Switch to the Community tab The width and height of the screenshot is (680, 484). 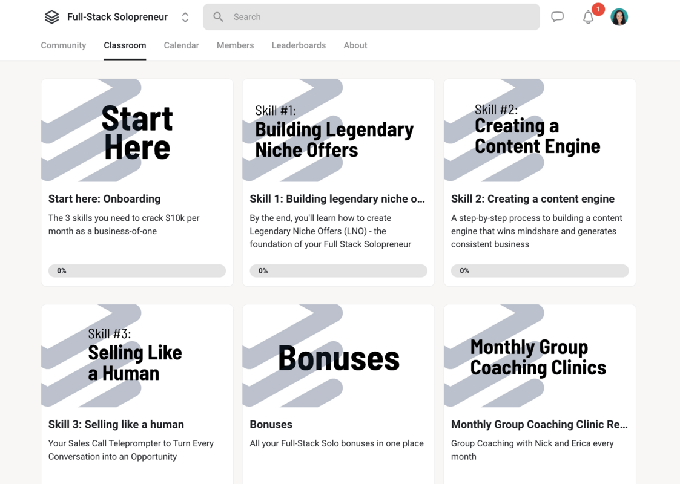tap(64, 45)
